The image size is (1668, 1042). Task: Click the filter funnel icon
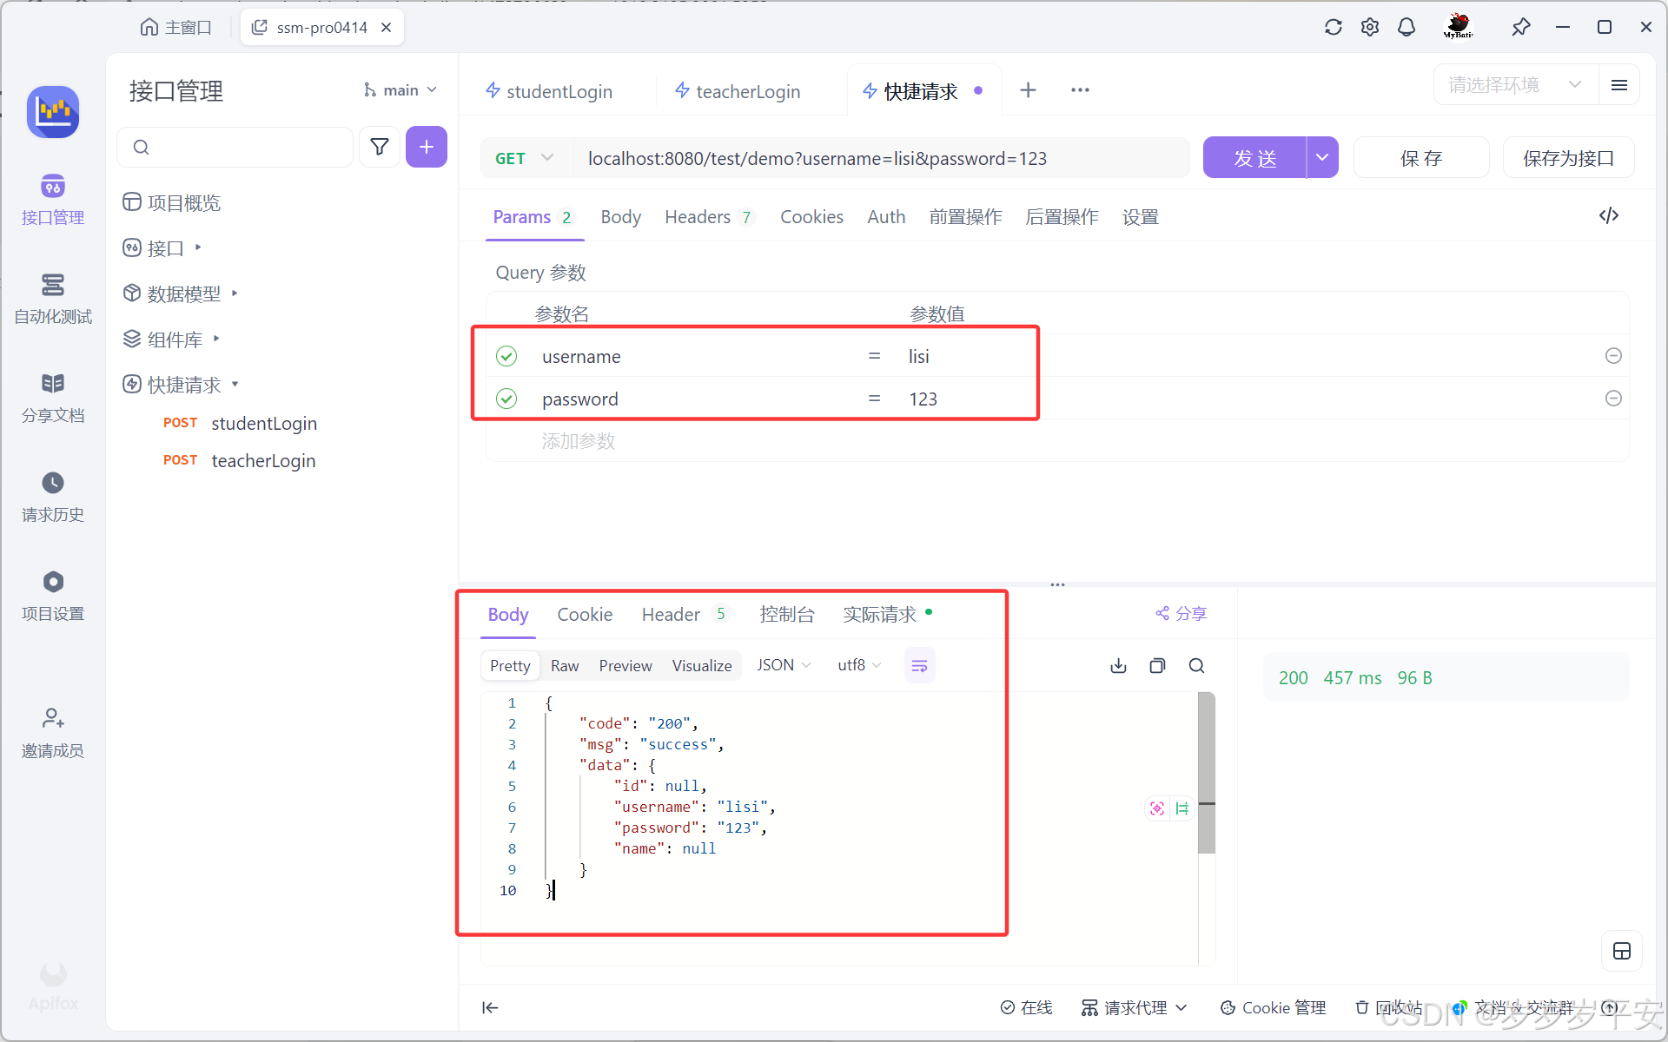(x=380, y=147)
